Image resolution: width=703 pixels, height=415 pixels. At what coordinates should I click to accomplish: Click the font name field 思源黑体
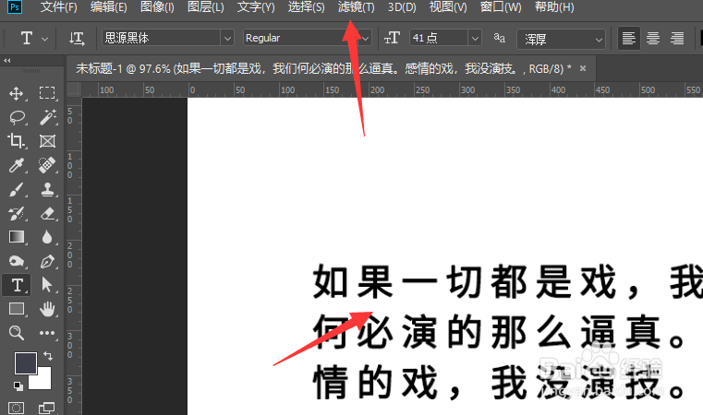pos(161,39)
